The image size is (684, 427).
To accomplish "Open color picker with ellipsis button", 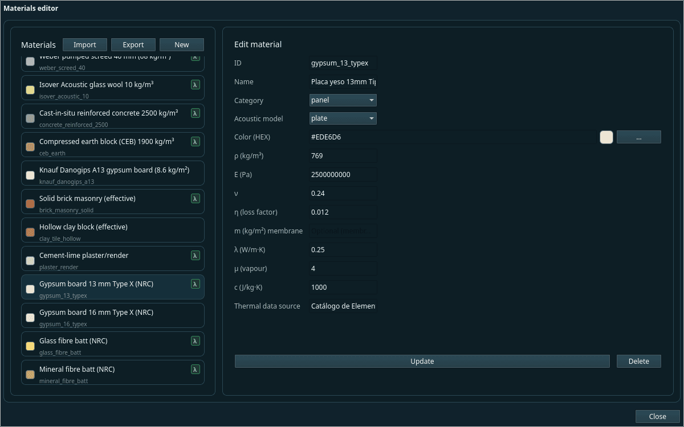I will (x=639, y=137).
